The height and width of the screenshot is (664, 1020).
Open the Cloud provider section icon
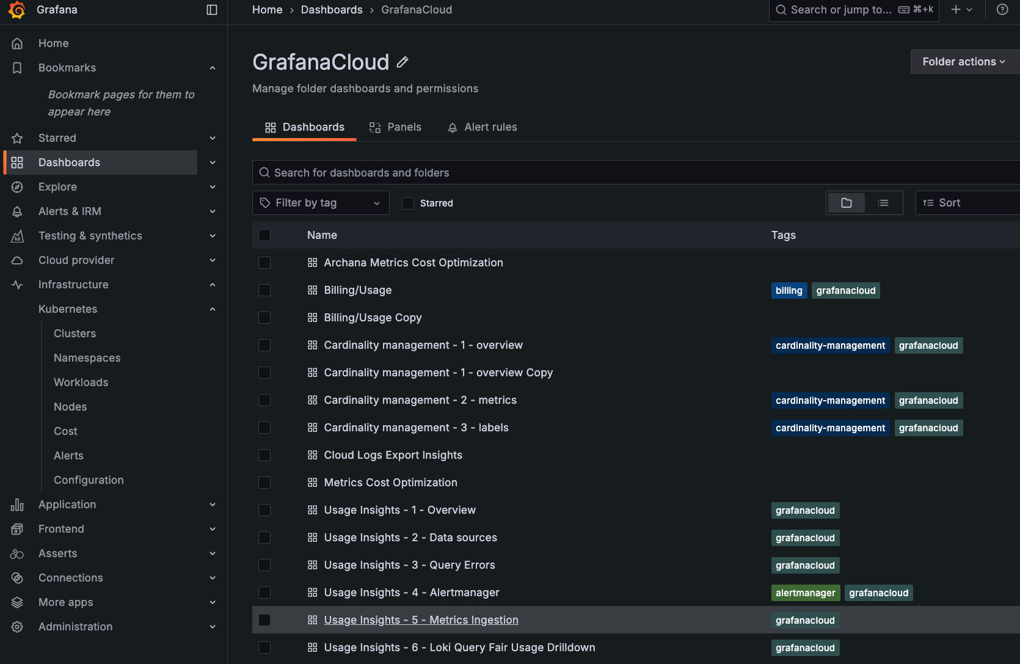(17, 260)
